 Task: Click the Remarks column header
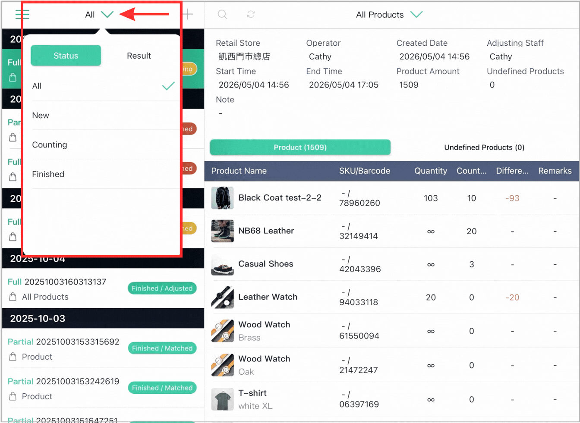[555, 171]
